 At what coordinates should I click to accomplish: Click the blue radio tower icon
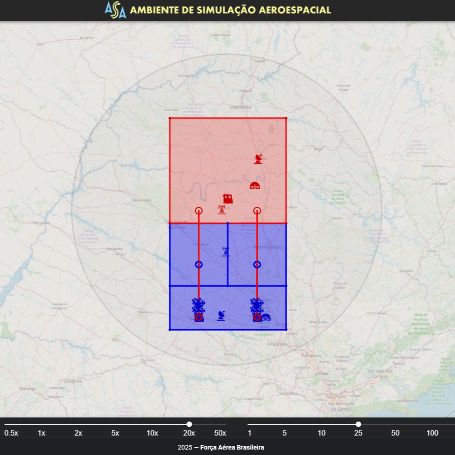pyautogui.click(x=225, y=251)
